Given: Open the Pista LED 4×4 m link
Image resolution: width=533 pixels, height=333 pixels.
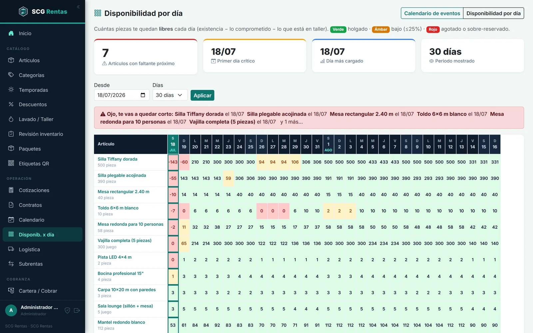Looking at the screenshot, I should (115, 257).
